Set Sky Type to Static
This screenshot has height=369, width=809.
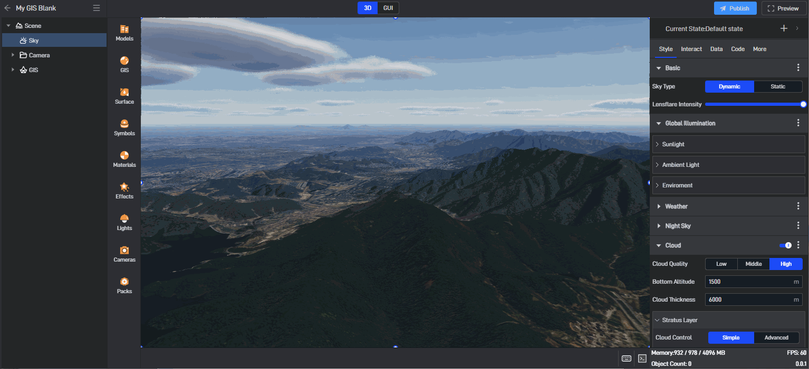pos(778,87)
